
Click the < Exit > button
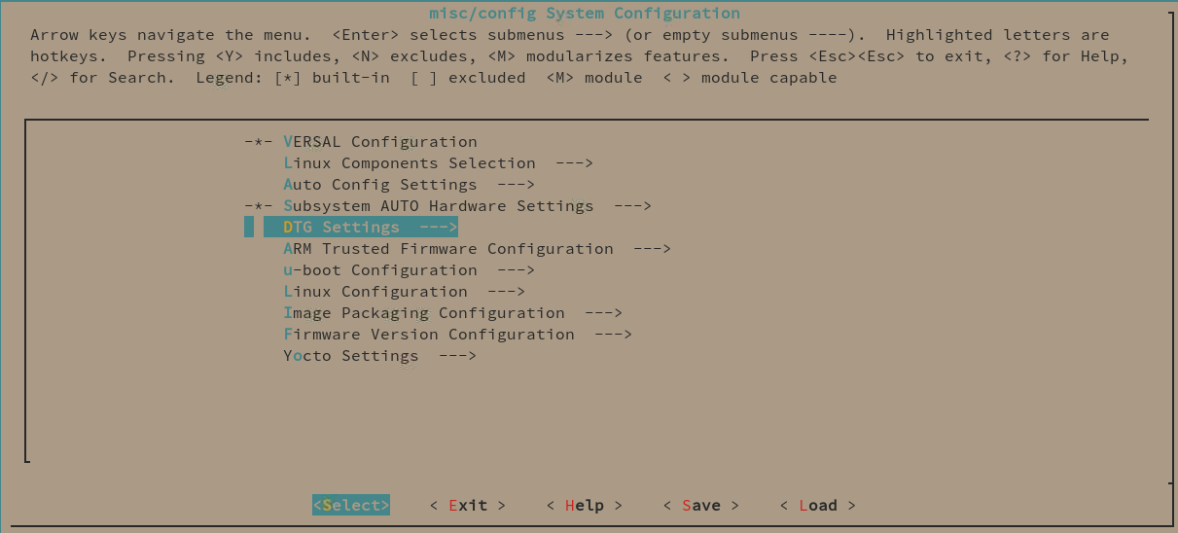coord(468,506)
